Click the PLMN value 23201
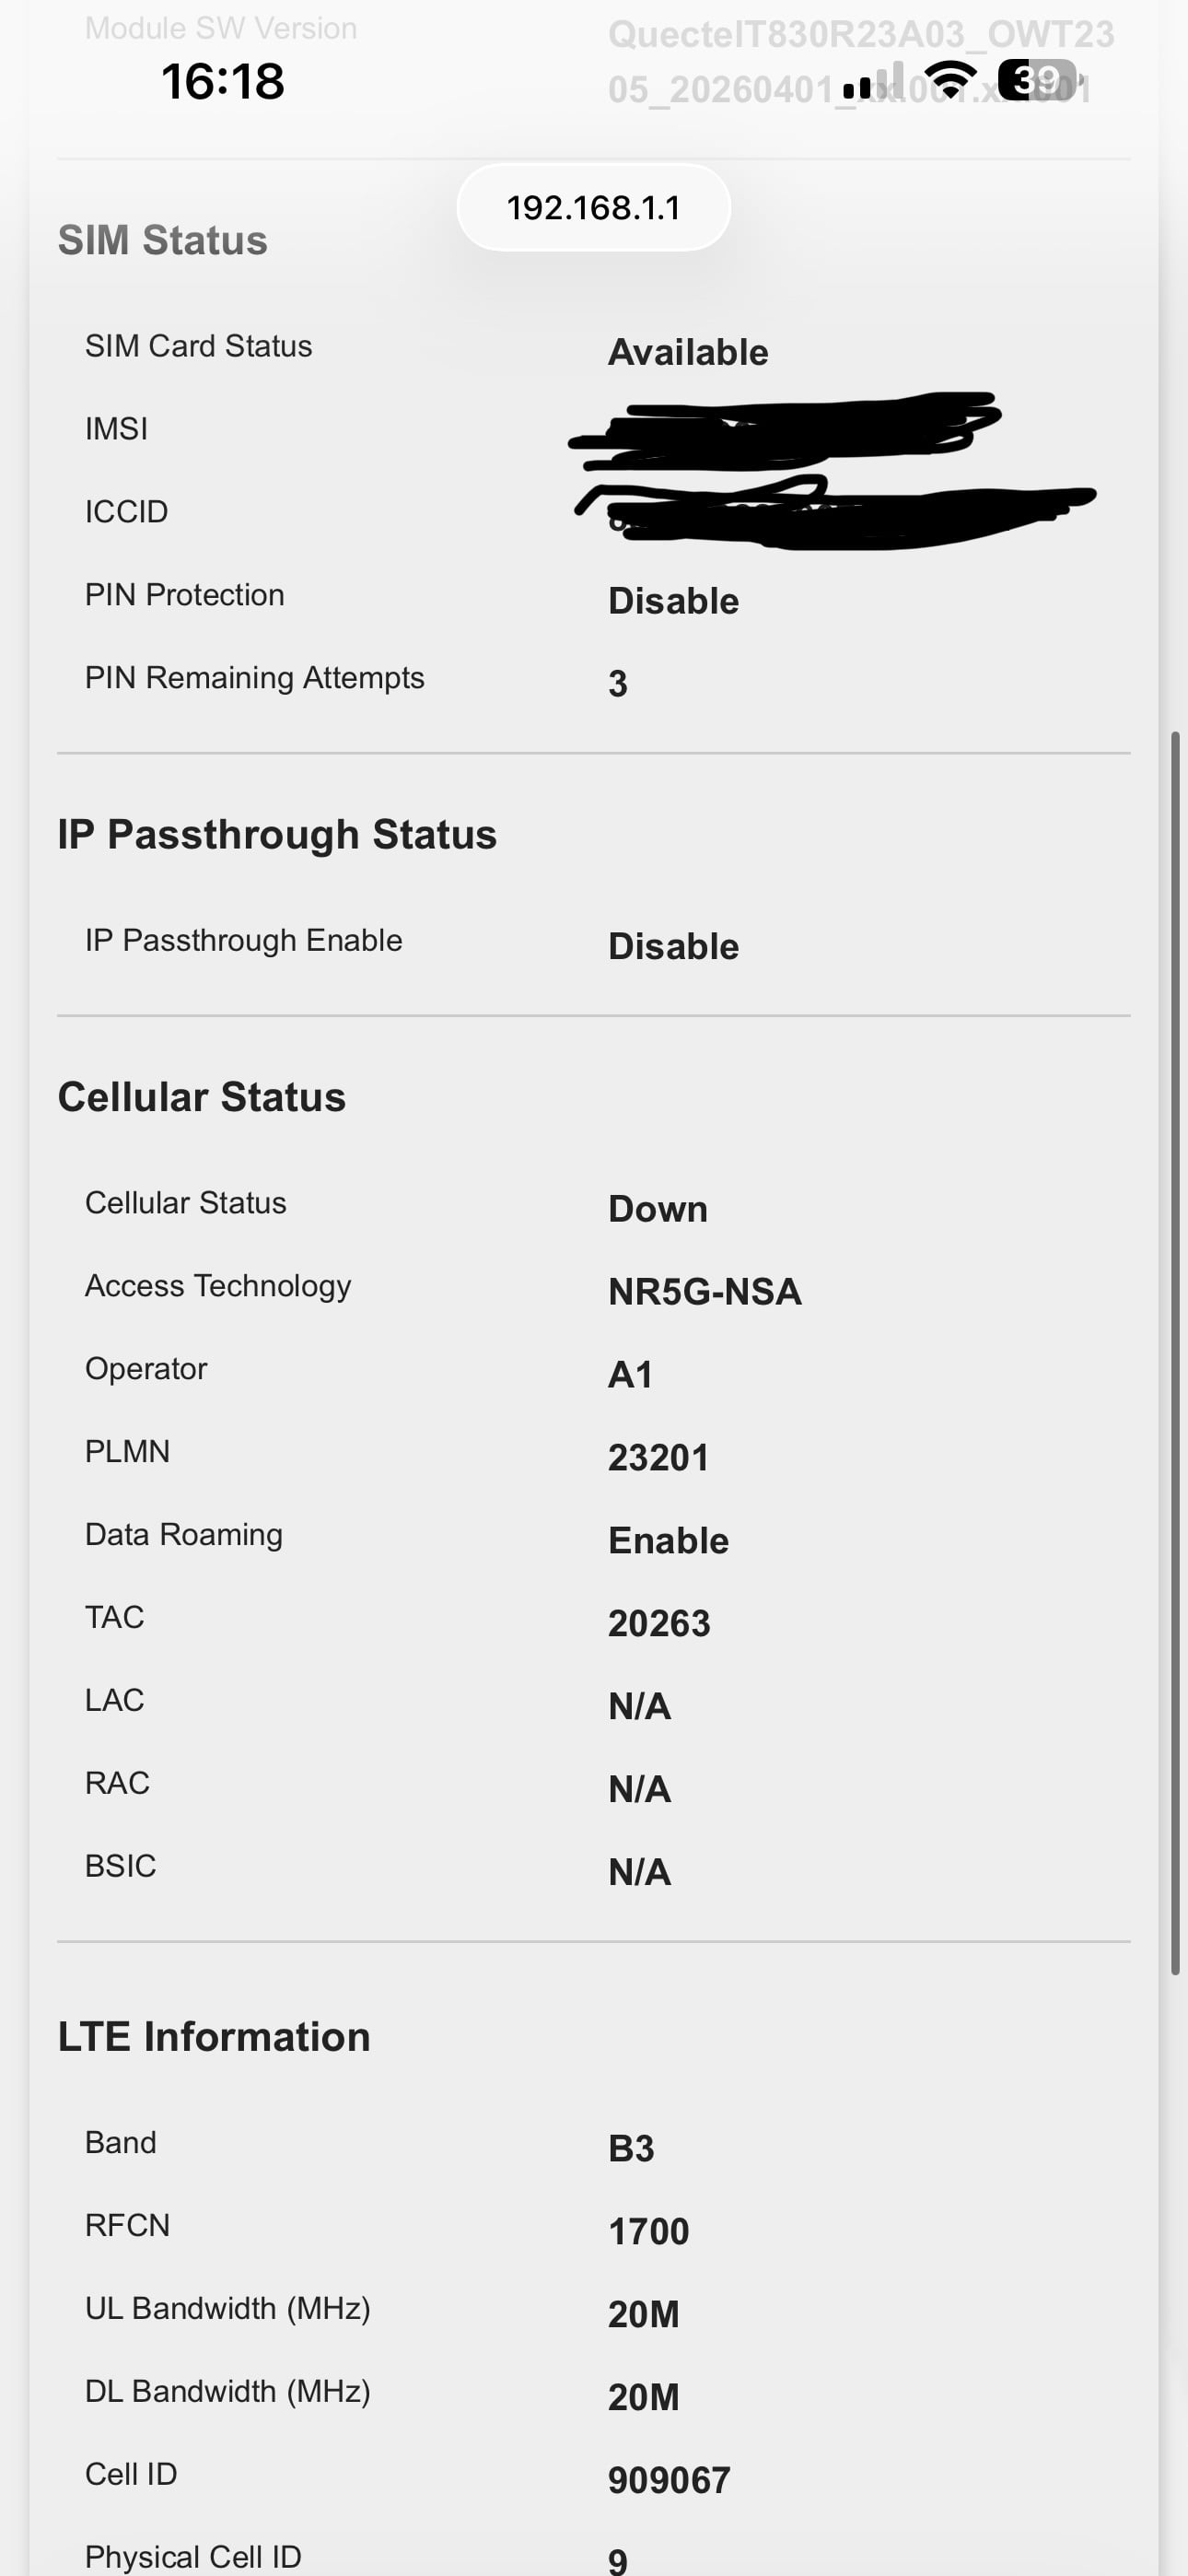 click(659, 1458)
